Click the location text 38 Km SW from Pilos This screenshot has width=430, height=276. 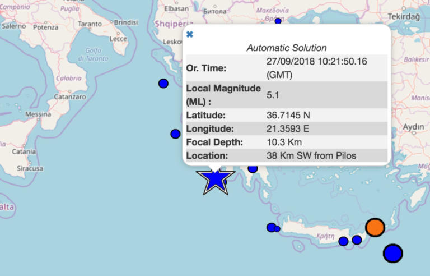pos(311,155)
